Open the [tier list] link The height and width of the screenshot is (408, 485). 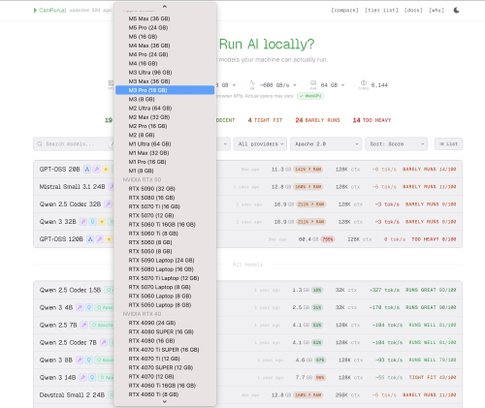click(x=381, y=11)
